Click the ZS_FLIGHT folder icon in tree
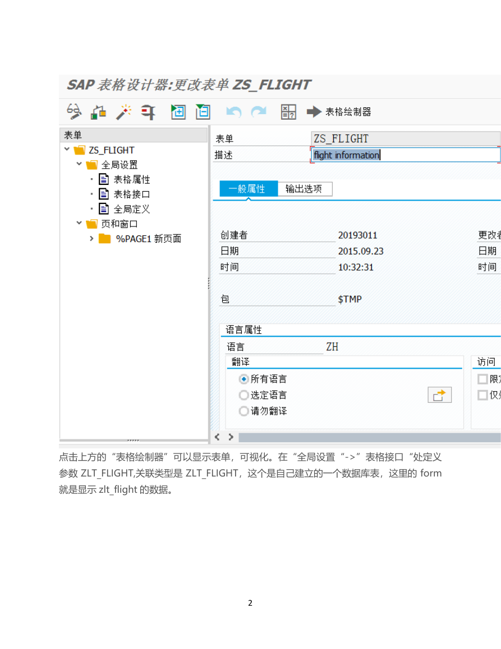Viewport: 501px width, 649px height. 79,150
